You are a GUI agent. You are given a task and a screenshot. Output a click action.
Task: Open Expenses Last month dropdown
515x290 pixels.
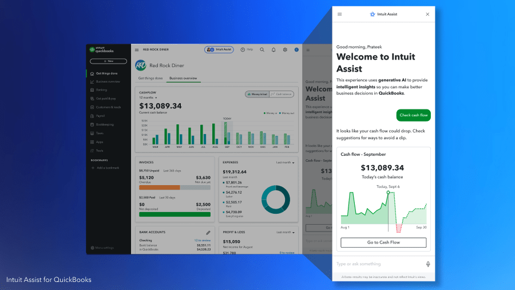(285, 163)
